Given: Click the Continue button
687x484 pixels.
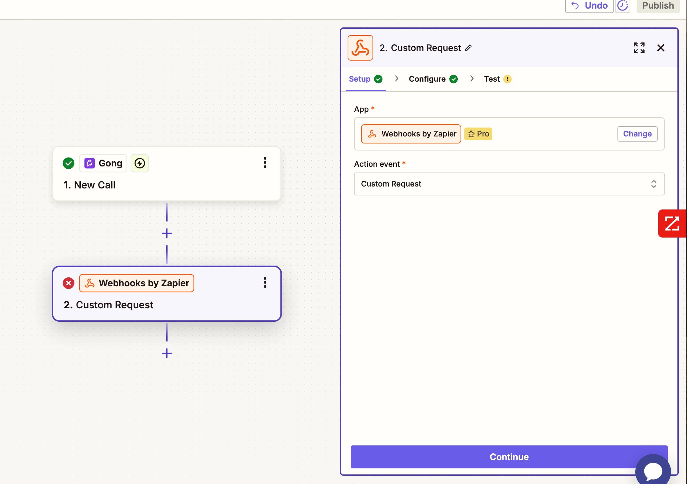Looking at the screenshot, I should [x=509, y=457].
